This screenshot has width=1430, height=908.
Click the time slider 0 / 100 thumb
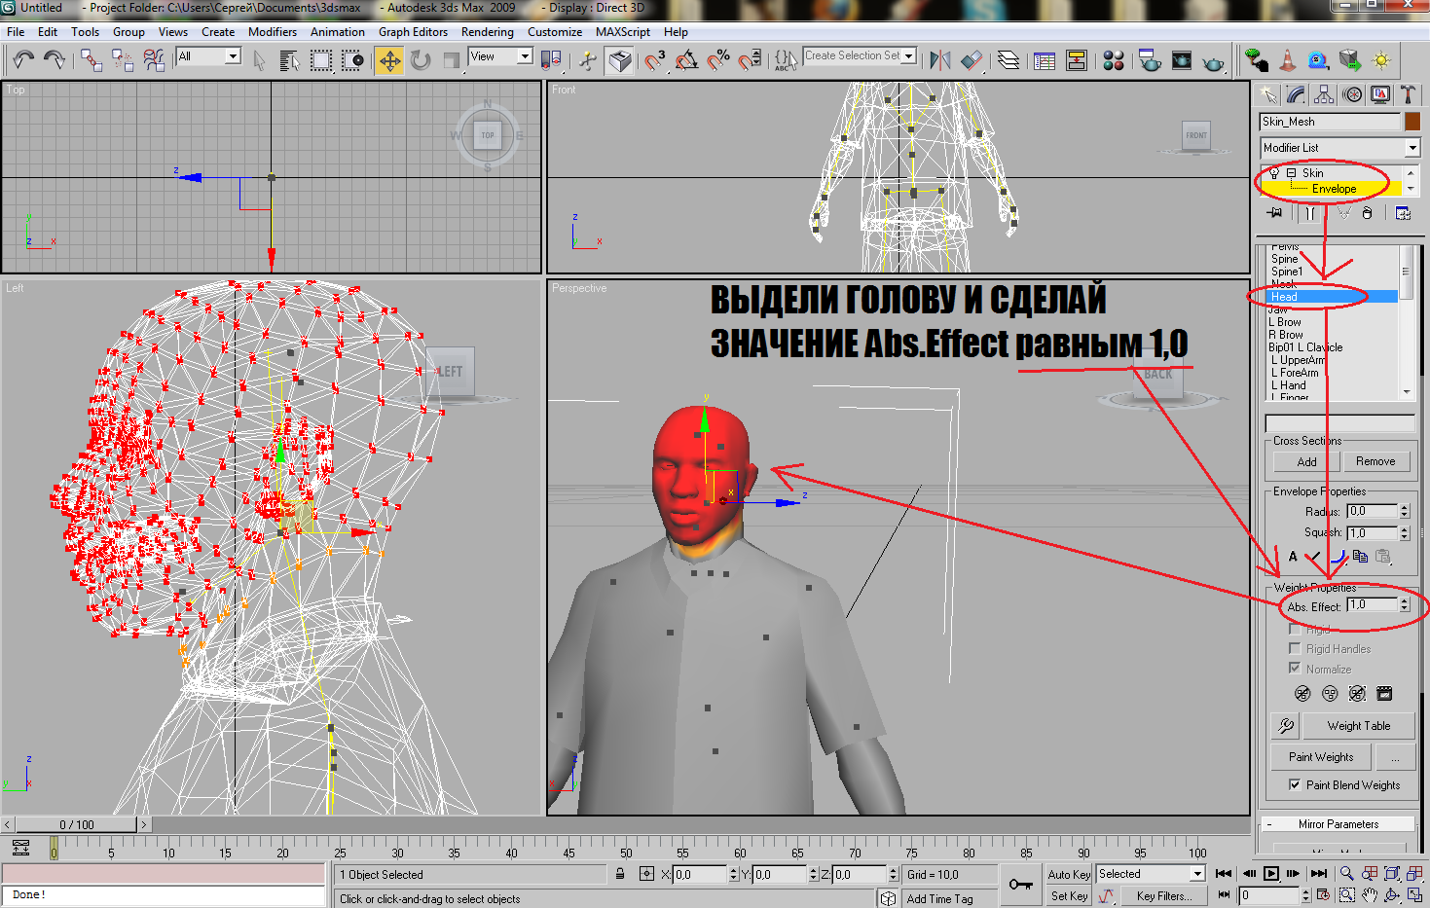[76, 824]
